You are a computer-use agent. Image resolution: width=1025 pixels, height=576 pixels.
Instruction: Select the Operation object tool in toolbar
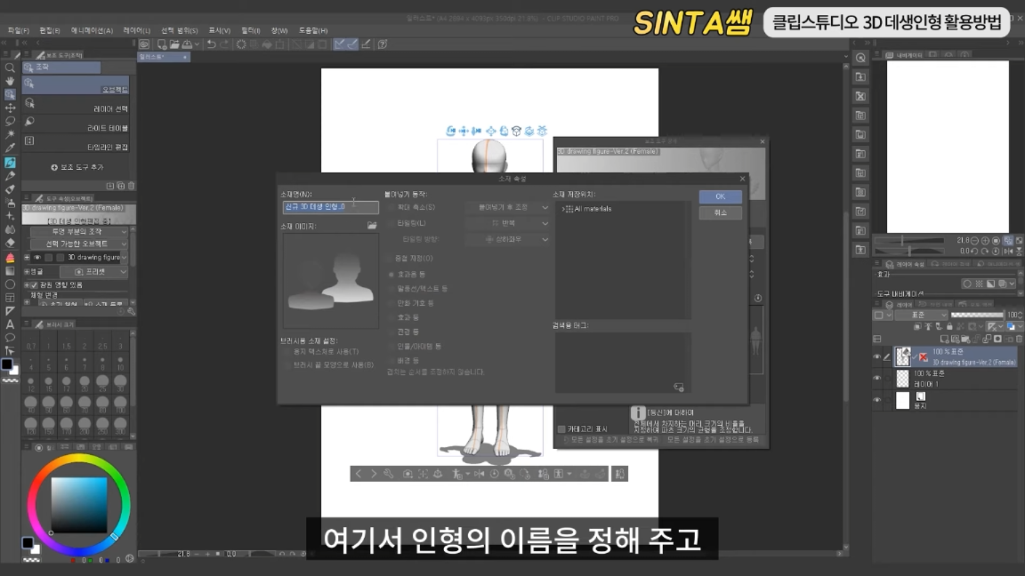click(10, 95)
